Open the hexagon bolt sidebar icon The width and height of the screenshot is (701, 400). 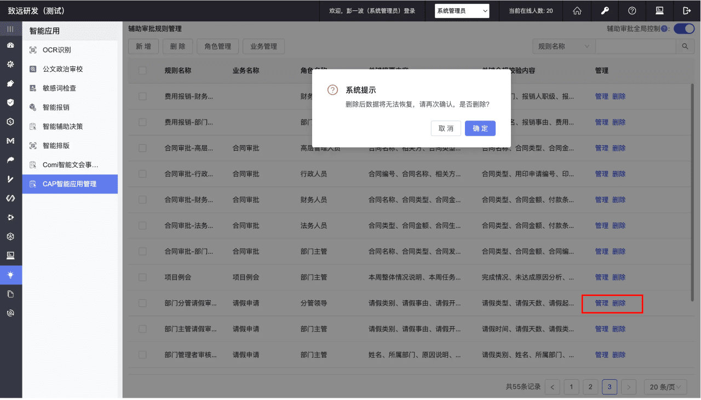10,122
